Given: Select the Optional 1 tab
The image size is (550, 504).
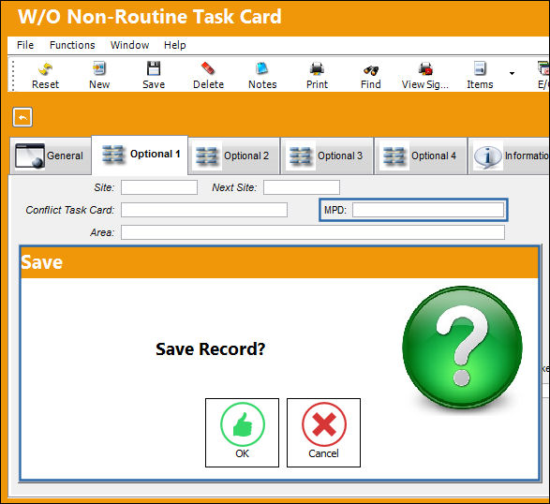Looking at the screenshot, I should (x=140, y=155).
